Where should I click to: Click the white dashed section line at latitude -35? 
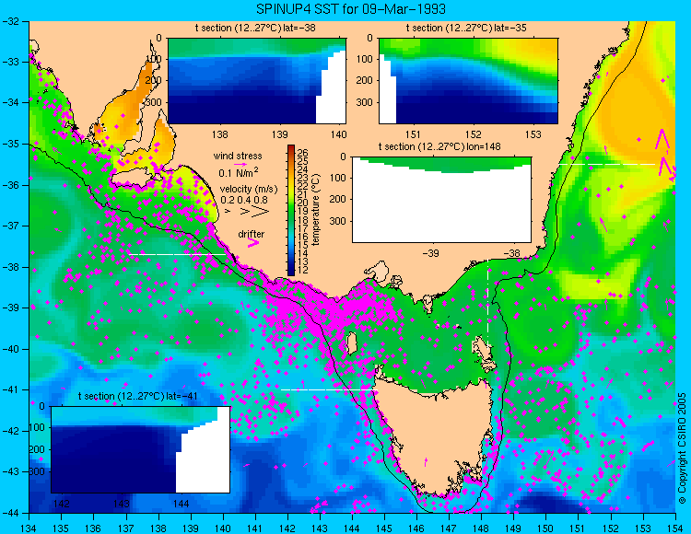coord(607,164)
